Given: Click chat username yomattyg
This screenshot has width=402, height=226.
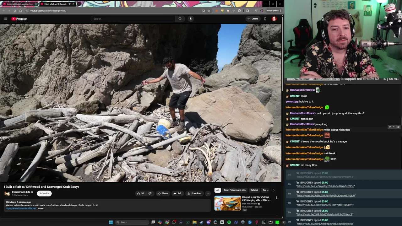Looking at the screenshot, I should 291,102.
